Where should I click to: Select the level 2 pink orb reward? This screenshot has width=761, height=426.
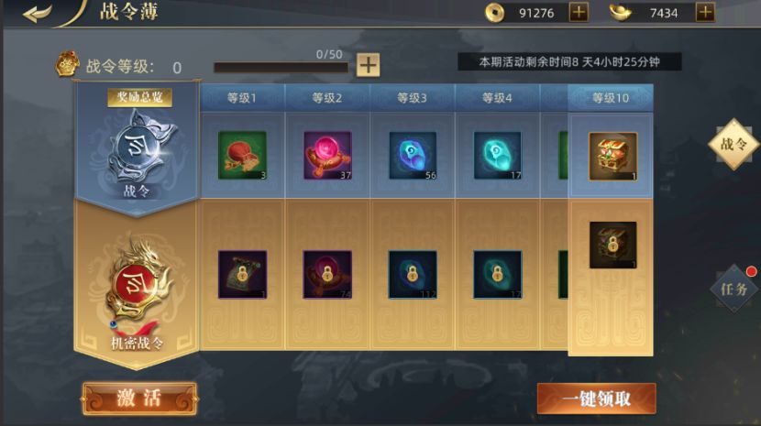coord(327,155)
